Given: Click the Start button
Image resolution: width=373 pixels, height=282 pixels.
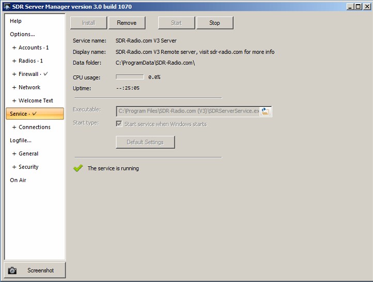Looking at the screenshot, I should pyautogui.click(x=177, y=23).
